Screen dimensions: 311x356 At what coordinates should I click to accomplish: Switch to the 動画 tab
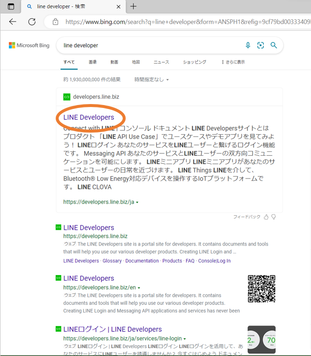tap(114, 62)
